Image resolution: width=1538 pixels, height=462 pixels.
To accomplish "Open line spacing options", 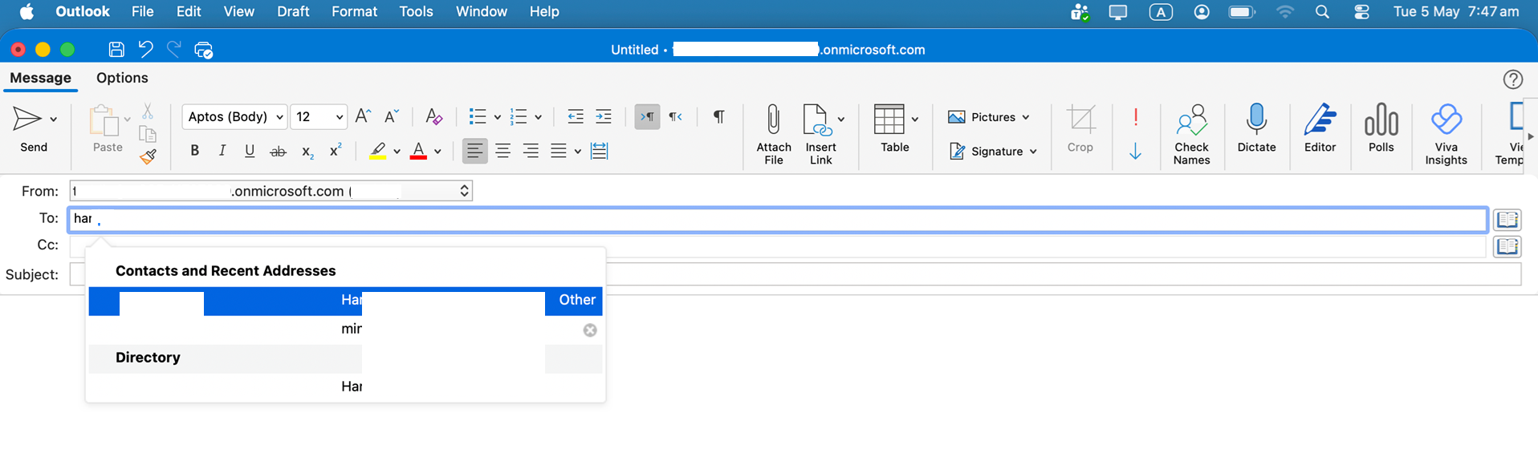I will point(600,151).
